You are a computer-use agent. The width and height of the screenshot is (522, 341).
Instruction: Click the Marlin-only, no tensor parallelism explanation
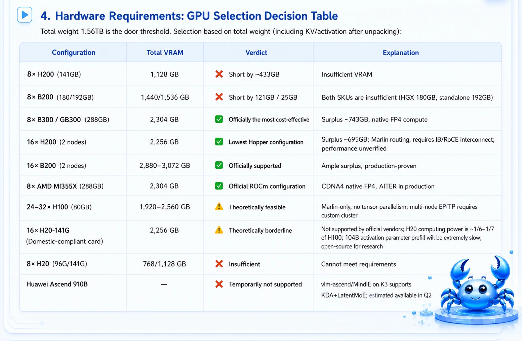(x=399, y=211)
